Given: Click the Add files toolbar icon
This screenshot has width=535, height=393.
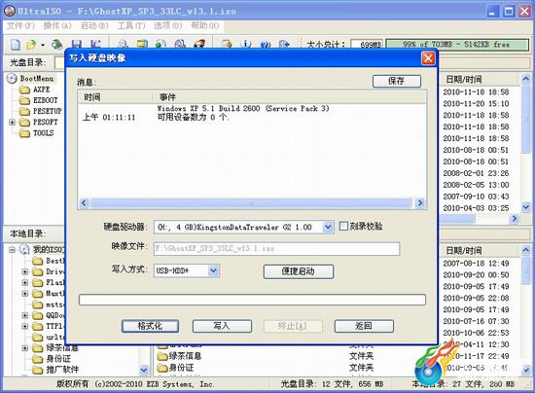Looking at the screenshot, I should click(x=227, y=44).
